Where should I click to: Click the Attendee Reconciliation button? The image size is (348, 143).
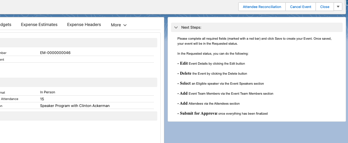[x=262, y=7]
